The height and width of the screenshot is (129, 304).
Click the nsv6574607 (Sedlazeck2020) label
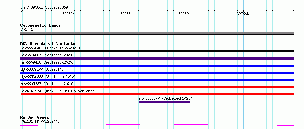click(47, 55)
